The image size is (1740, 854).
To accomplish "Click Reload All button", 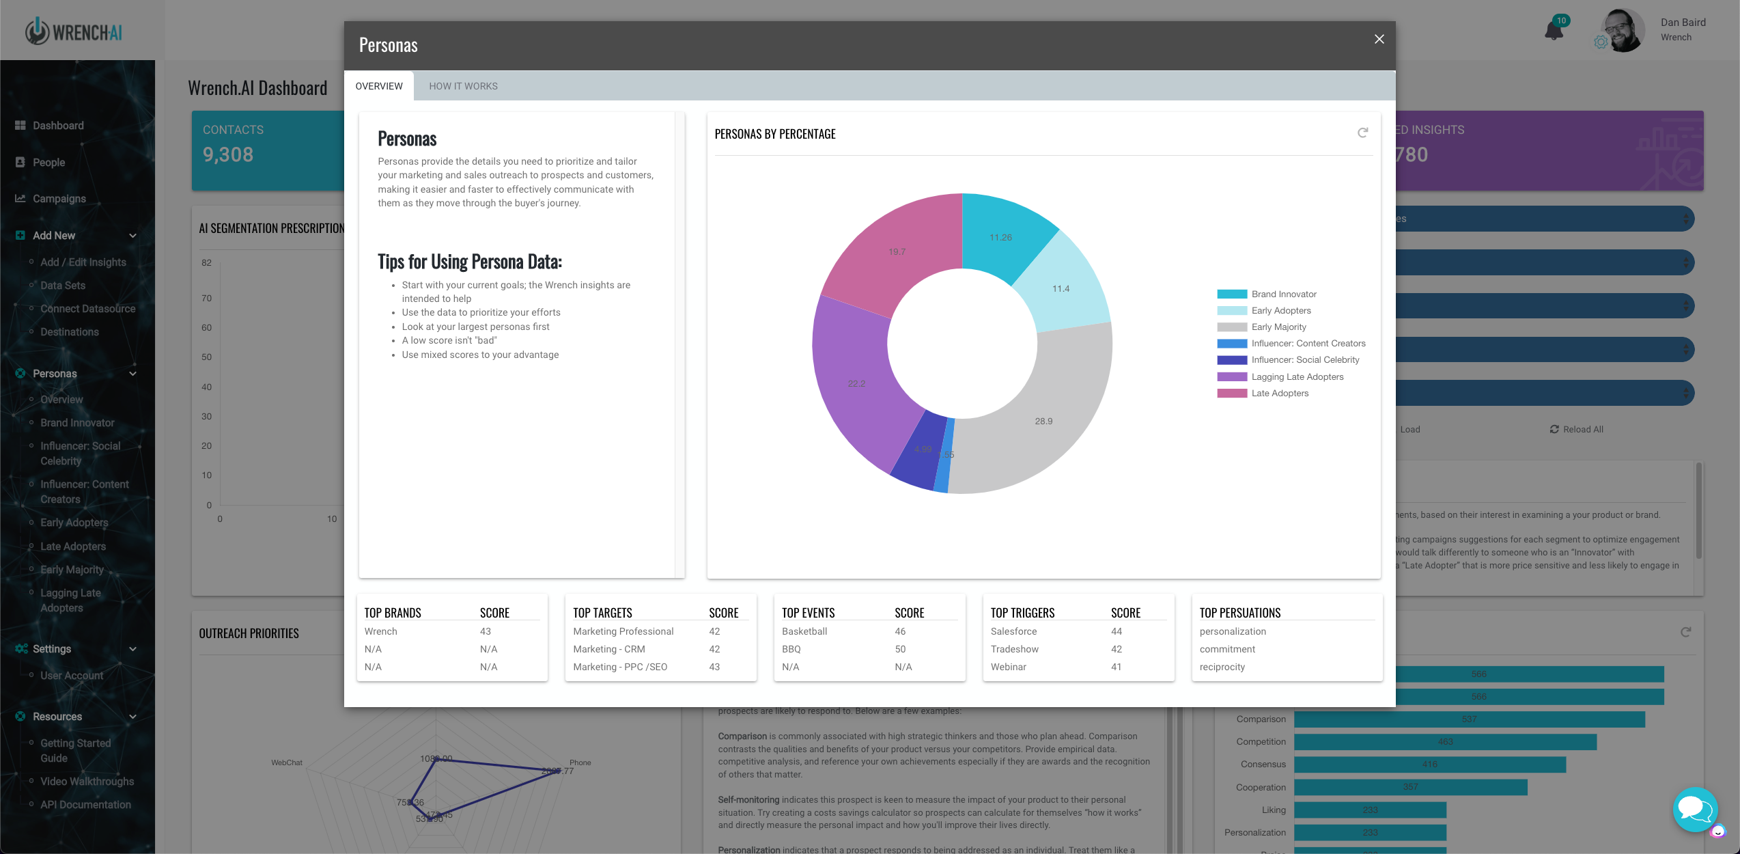I will click(1576, 429).
